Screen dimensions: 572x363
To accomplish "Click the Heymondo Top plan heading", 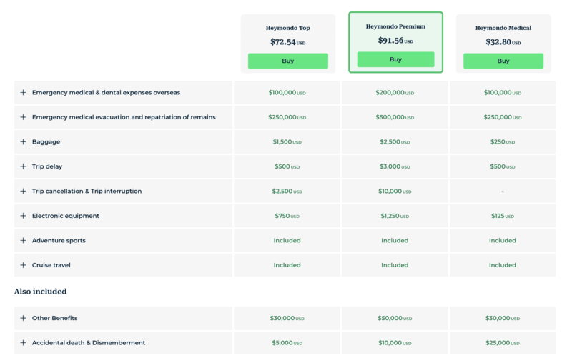I will [x=288, y=29].
